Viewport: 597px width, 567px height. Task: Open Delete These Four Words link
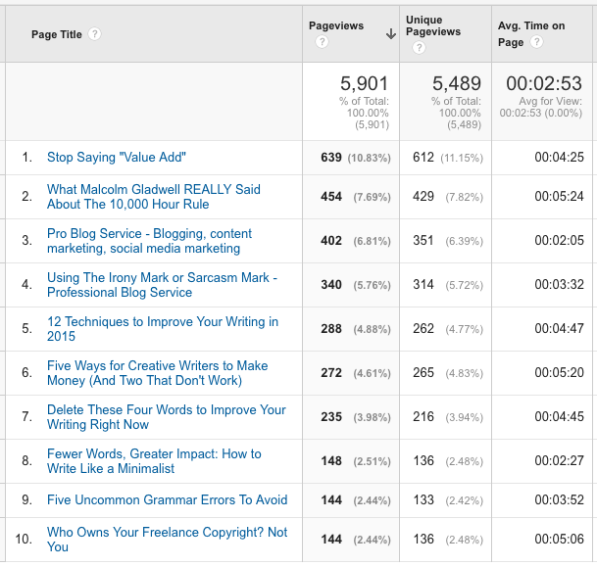[167, 417]
